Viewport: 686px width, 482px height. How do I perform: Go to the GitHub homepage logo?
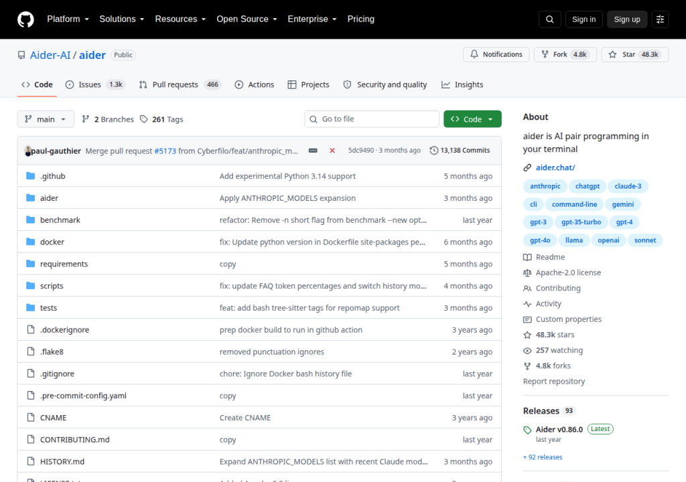25,19
